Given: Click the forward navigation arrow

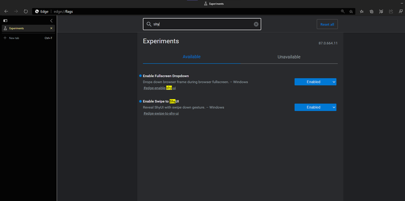Looking at the screenshot, I should pos(16,11).
